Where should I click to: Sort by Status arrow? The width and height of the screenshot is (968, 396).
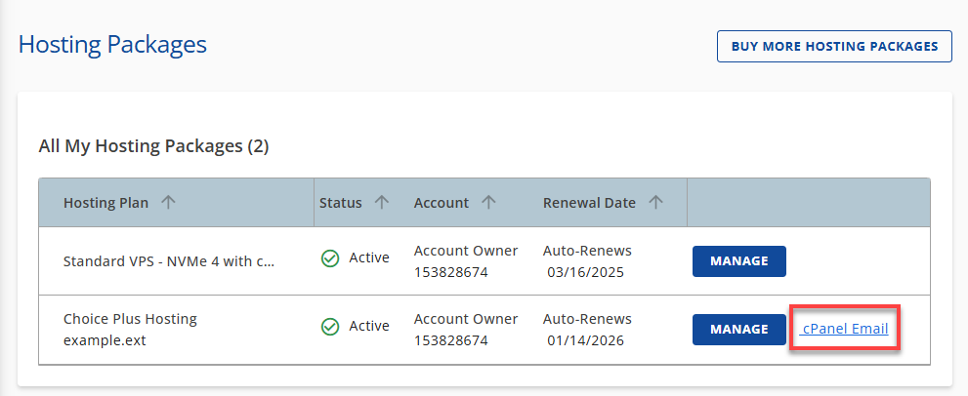[x=382, y=202]
